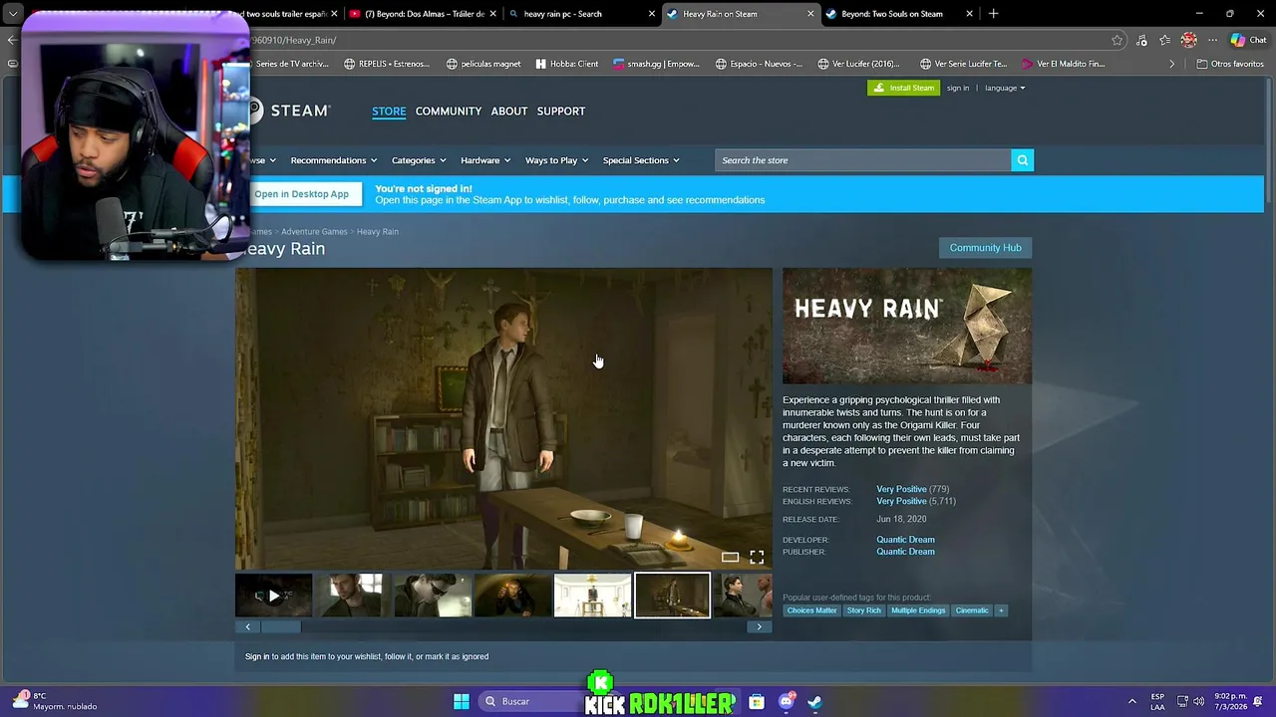
Task: Open Quantic Dream publisher link
Action: (x=905, y=552)
